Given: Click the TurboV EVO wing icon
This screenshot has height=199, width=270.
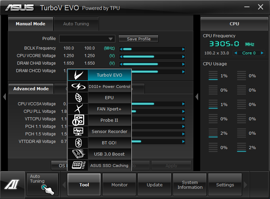Looking at the screenshot, I should tap(78, 75).
